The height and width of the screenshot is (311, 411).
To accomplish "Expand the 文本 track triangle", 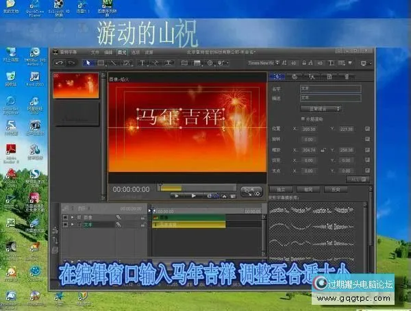I will (73, 225).
